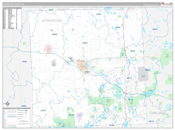Select ZIP code label 48451
Screen dimensions: 175x131
click(x=99, y=14)
